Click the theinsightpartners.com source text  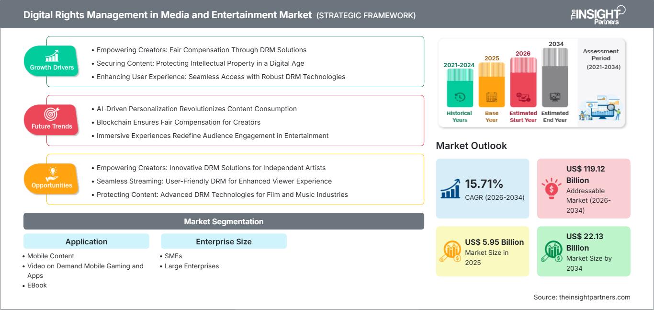pyautogui.click(x=582, y=297)
